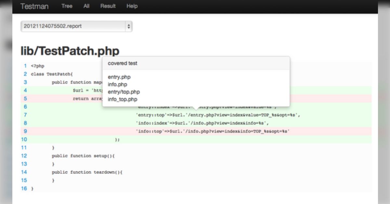The image size is (390, 204).
Task: Select line number 5 in the code view
Action: pyautogui.click(x=25, y=98)
